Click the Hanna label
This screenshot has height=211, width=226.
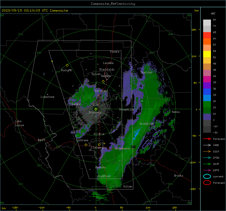(176, 112)
